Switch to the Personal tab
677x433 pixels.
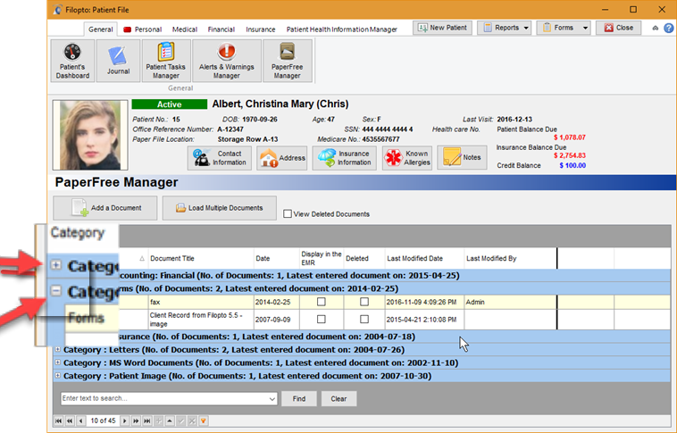[143, 29]
